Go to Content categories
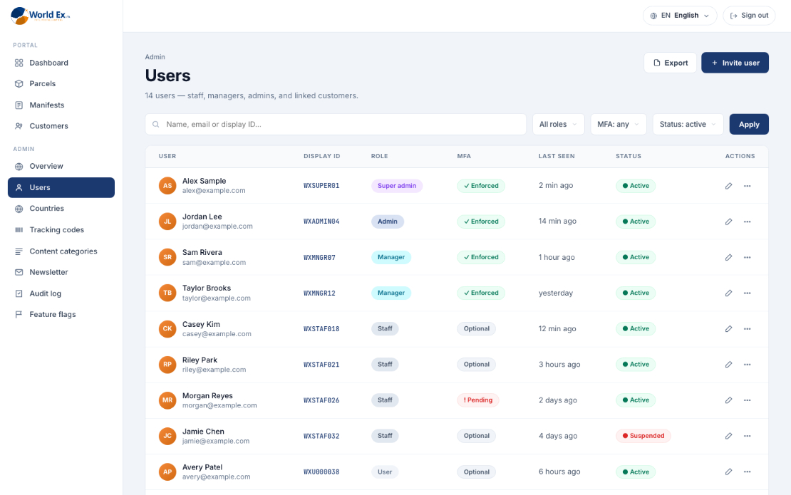The image size is (791, 495). (x=61, y=251)
